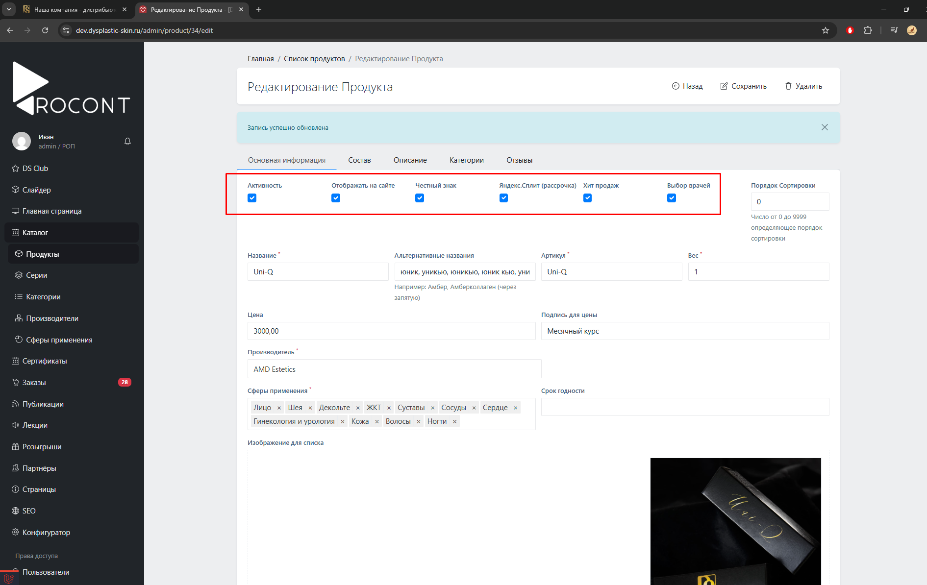Remove the Лицо tag
The image size is (927, 585).
pos(279,408)
